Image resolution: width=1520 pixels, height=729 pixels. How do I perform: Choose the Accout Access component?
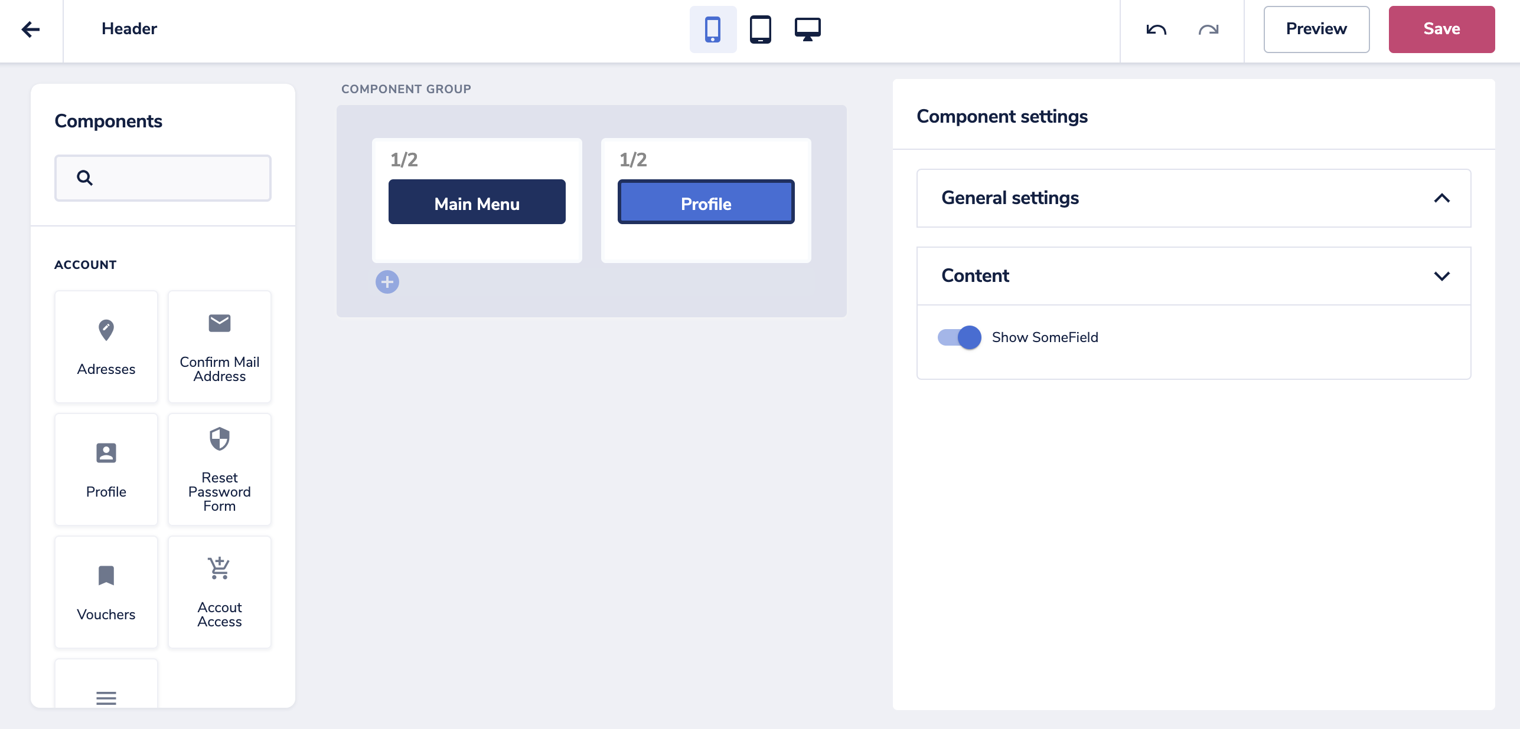pos(220,592)
